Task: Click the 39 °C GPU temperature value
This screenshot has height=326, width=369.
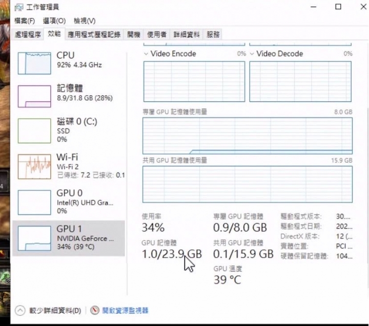Action: 228,280
